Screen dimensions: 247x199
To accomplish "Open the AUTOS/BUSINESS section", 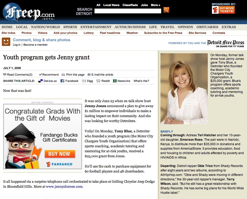I will click(130, 27).
